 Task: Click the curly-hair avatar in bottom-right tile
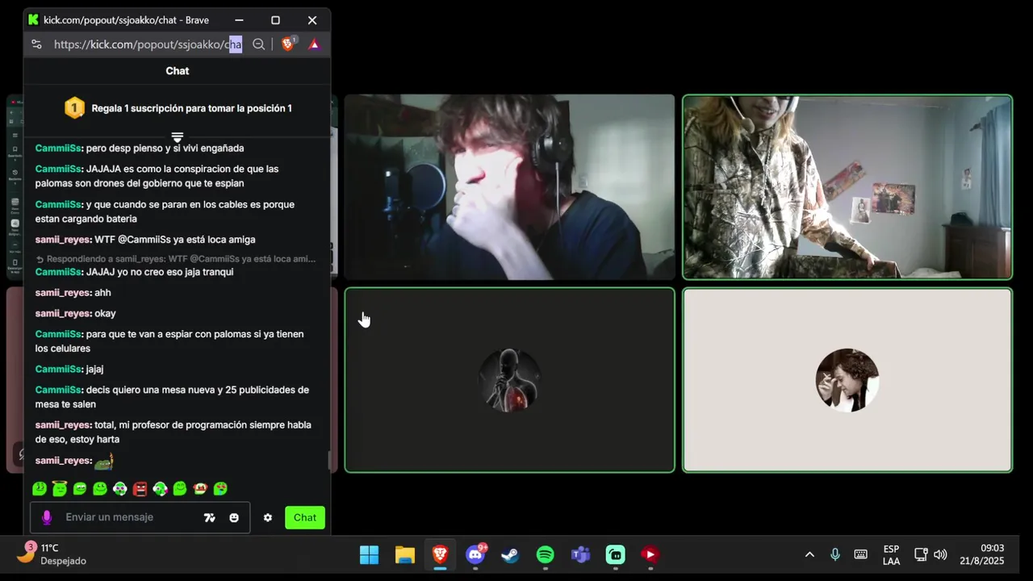click(x=847, y=380)
